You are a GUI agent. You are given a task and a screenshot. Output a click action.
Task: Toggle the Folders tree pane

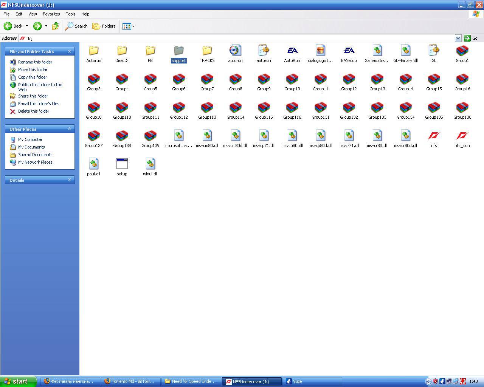pos(104,26)
